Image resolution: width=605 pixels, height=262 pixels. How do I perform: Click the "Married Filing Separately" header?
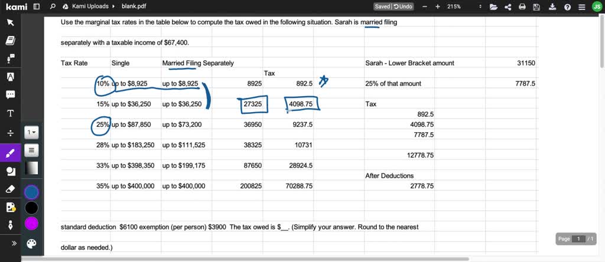pyautogui.click(x=198, y=63)
